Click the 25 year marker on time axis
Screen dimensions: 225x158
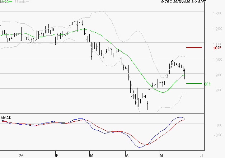pos(21,156)
